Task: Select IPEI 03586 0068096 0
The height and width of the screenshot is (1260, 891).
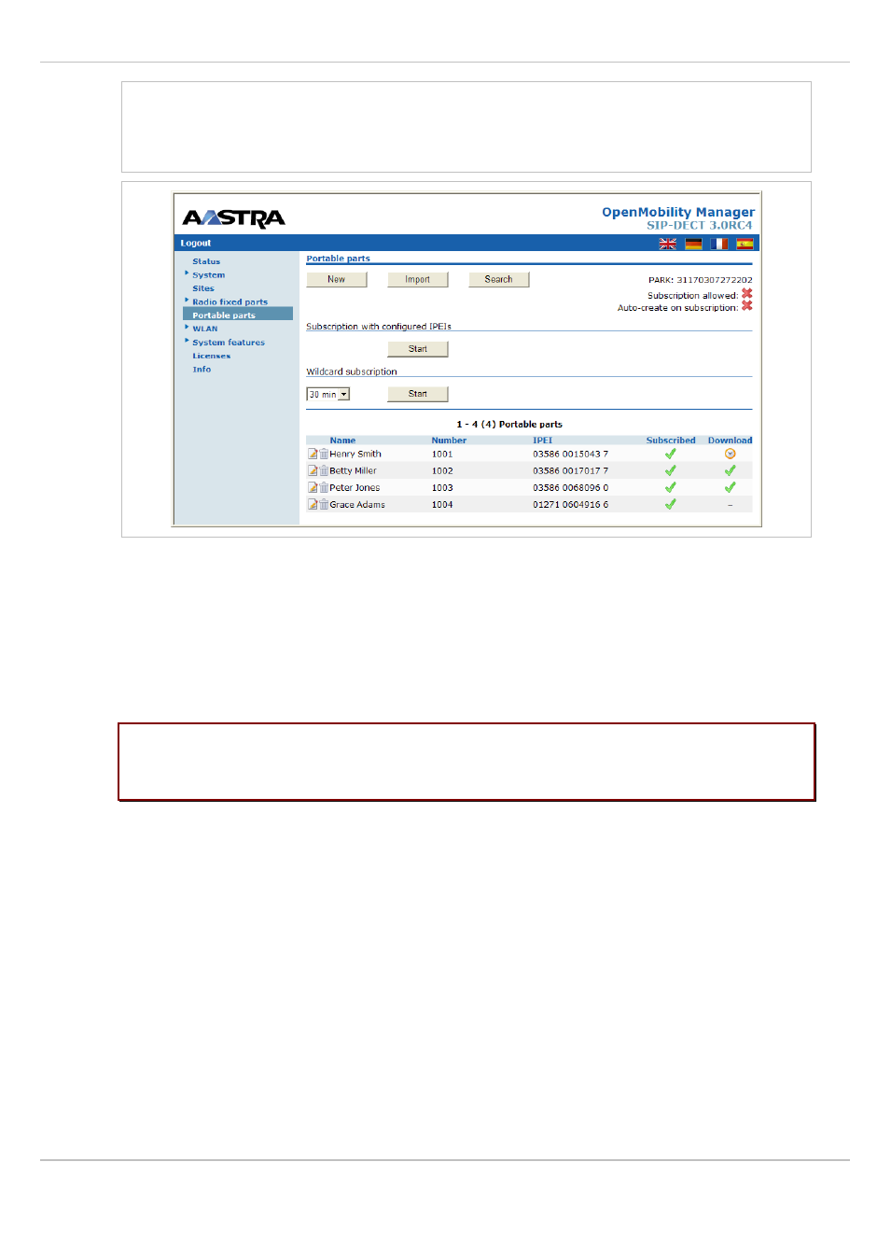Action: click(571, 488)
